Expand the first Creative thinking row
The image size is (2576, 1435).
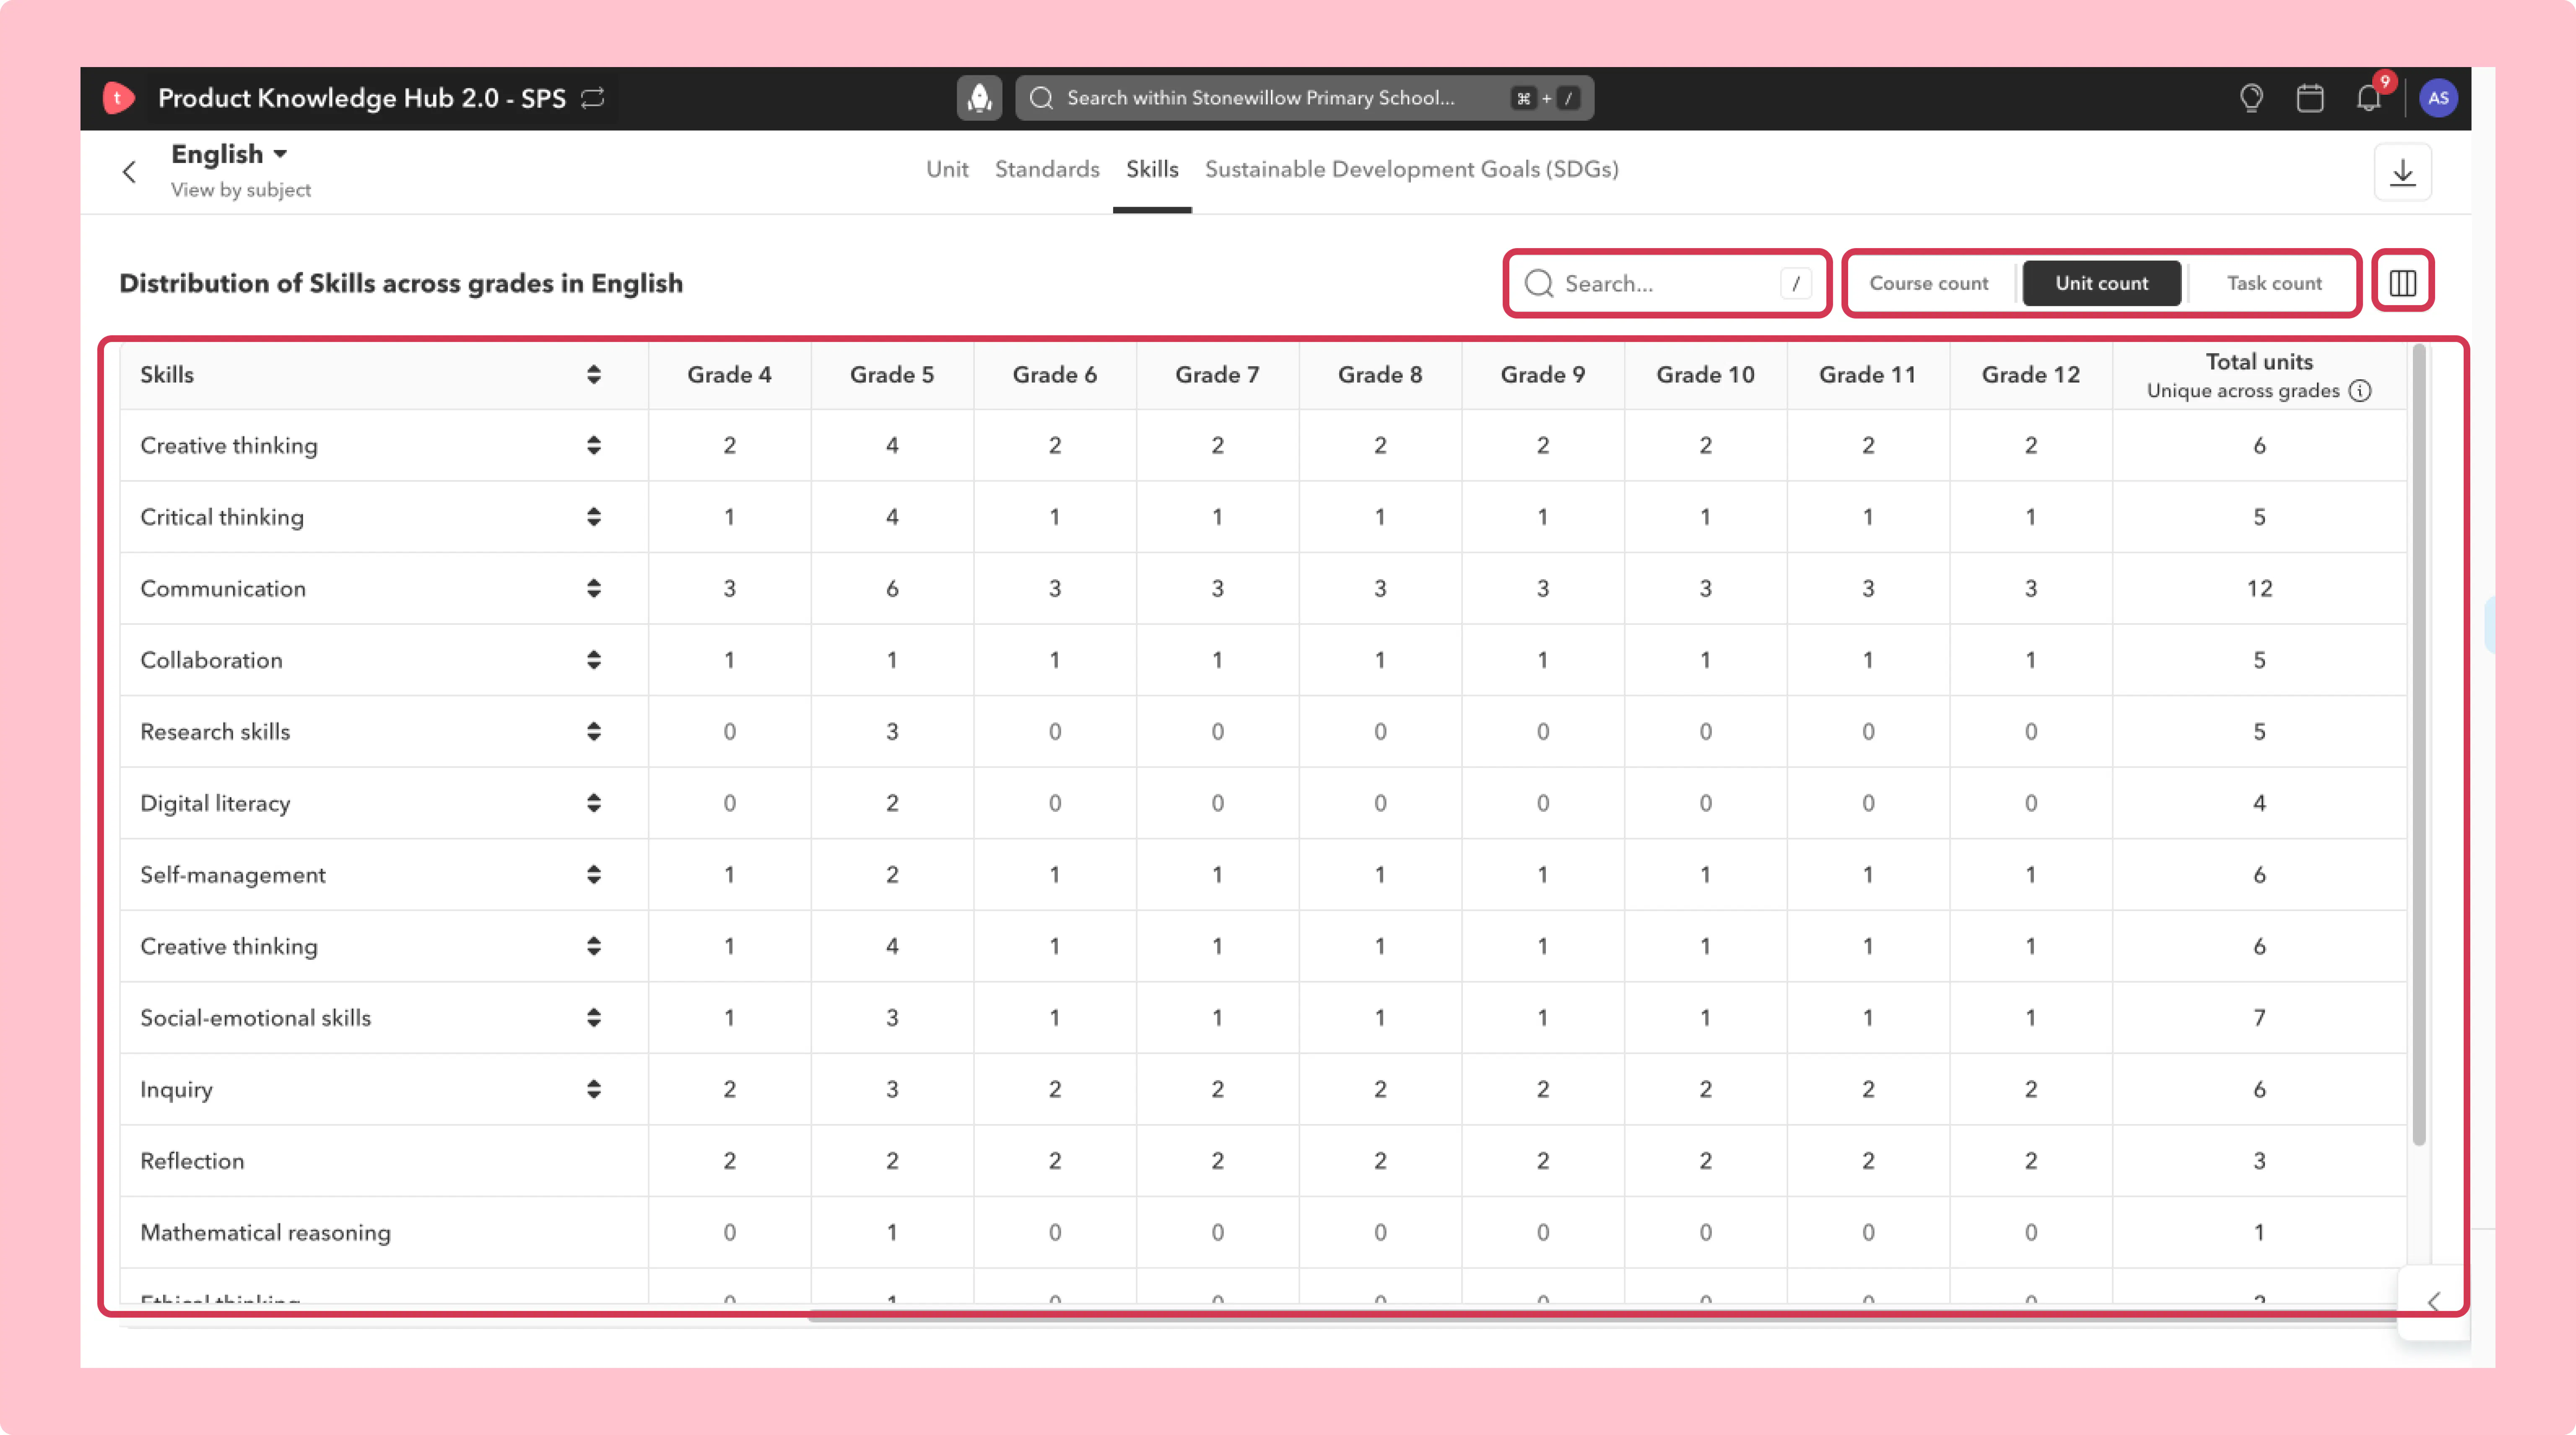point(594,446)
